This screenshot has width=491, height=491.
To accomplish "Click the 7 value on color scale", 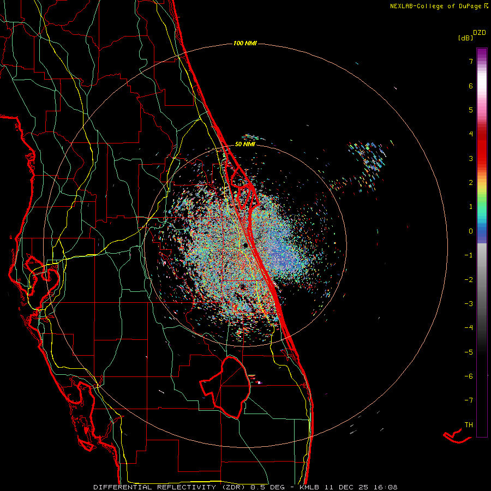I will click(471, 61).
